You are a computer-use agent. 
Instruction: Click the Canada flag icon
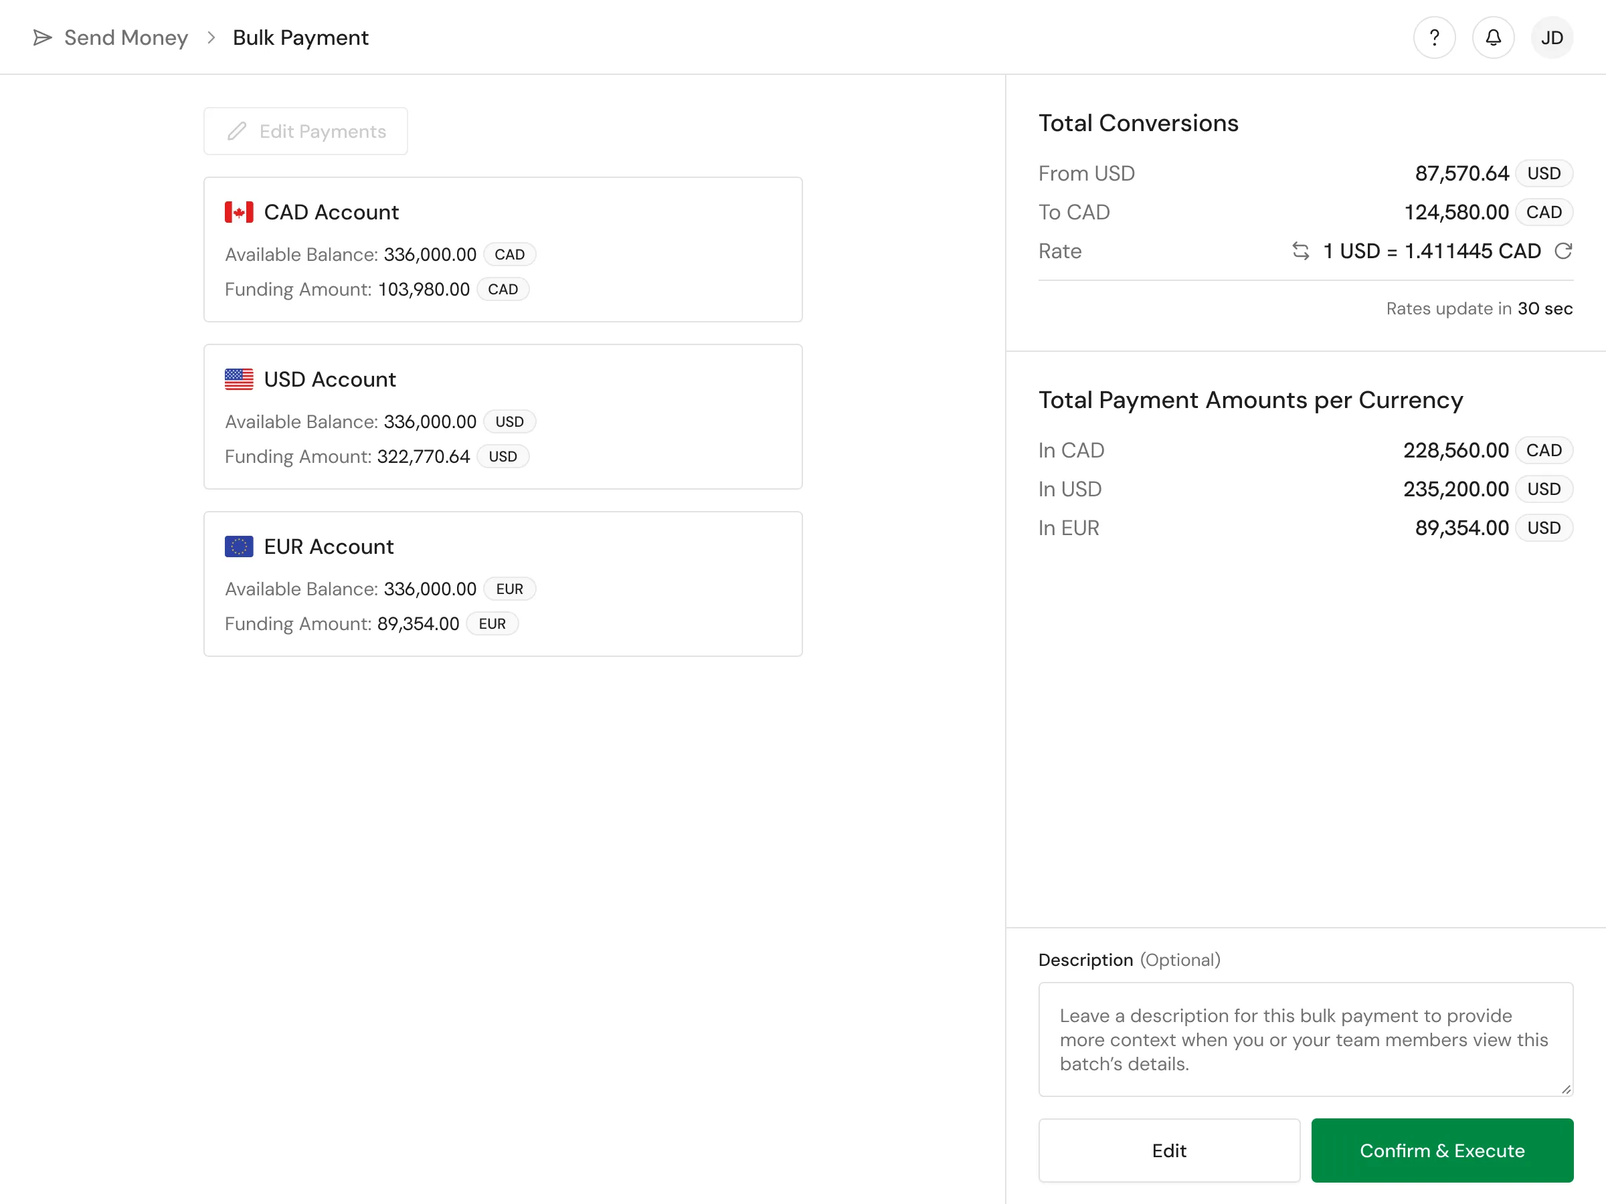click(x=239, y=212)
